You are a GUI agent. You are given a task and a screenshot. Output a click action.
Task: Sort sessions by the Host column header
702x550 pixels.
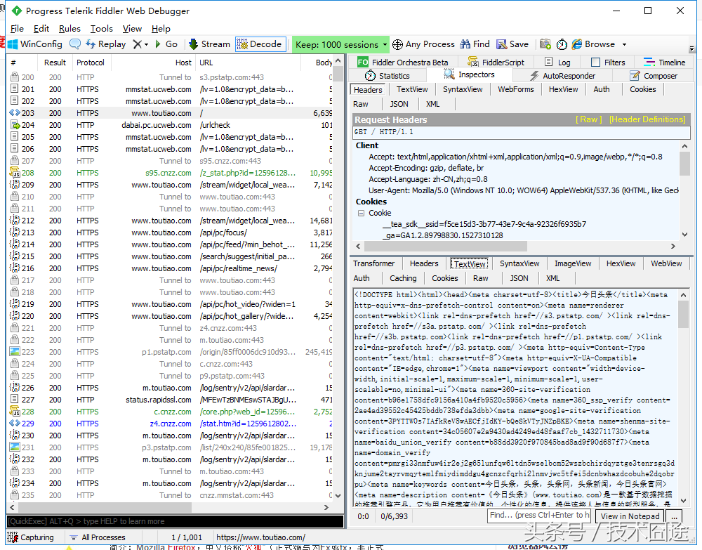pyautogui.click(x=152, y=63)
